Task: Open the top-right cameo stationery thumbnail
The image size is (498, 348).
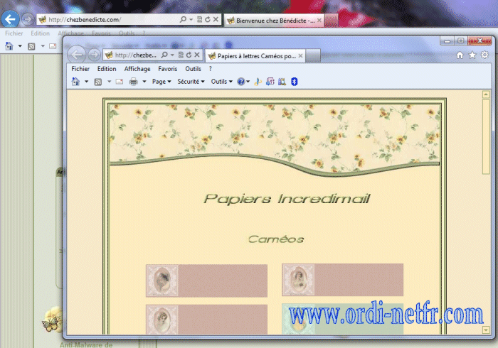Action: click(342, 280)
